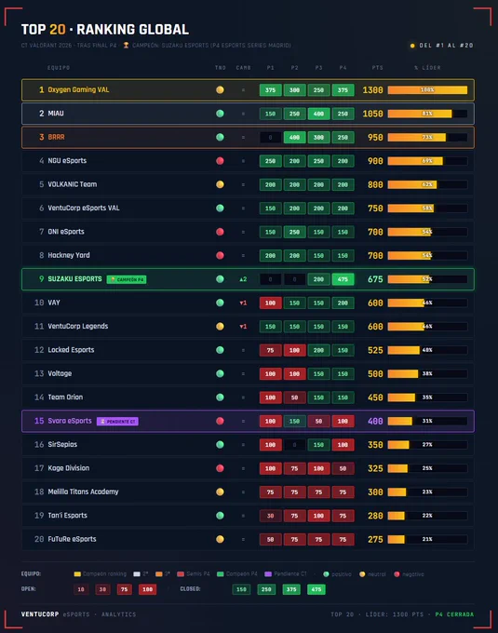Select the SirSepias team name
The width and height of the screenshot is (498, 633).
[x=62, y=444]
